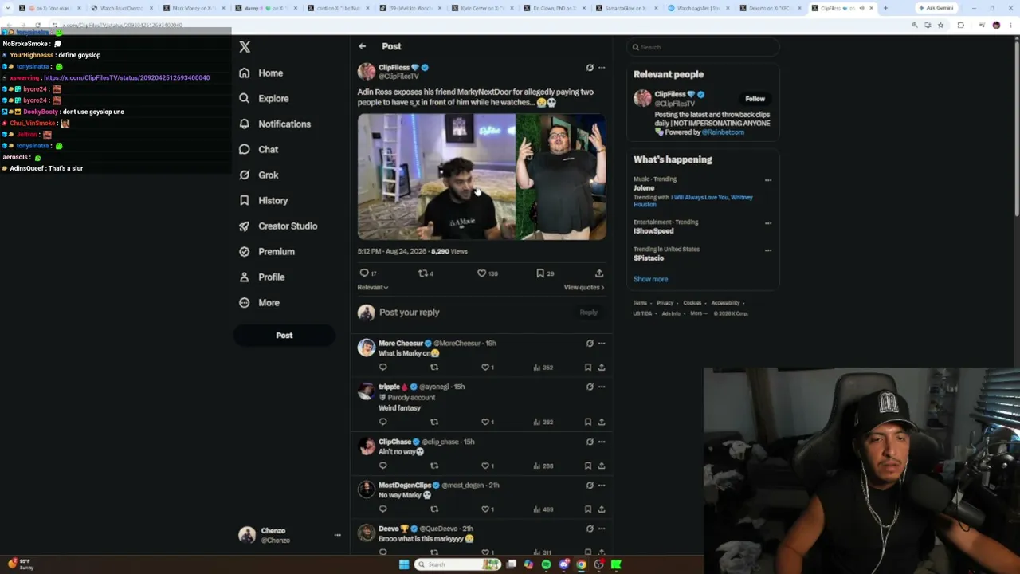
Task: Open more options on More Cheesur reply
Action: tap(602, 344)
